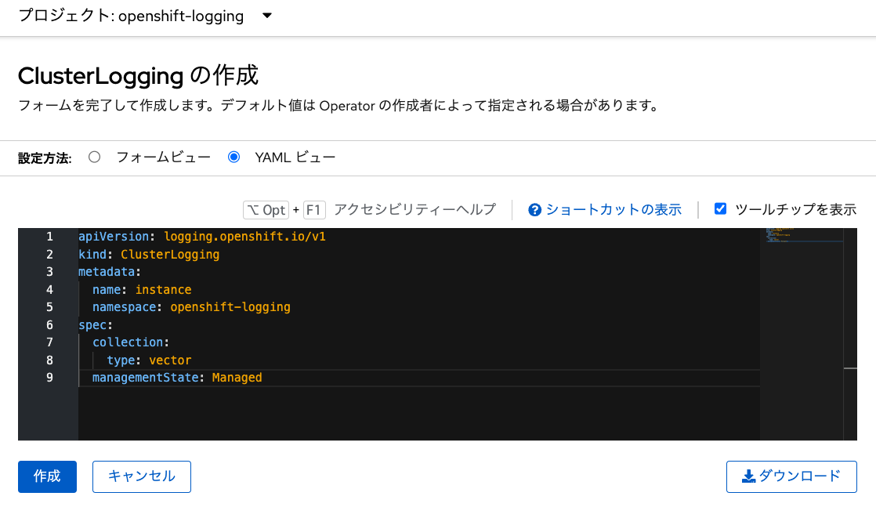Click the apiVersion key on line 1

pos(114,237)
